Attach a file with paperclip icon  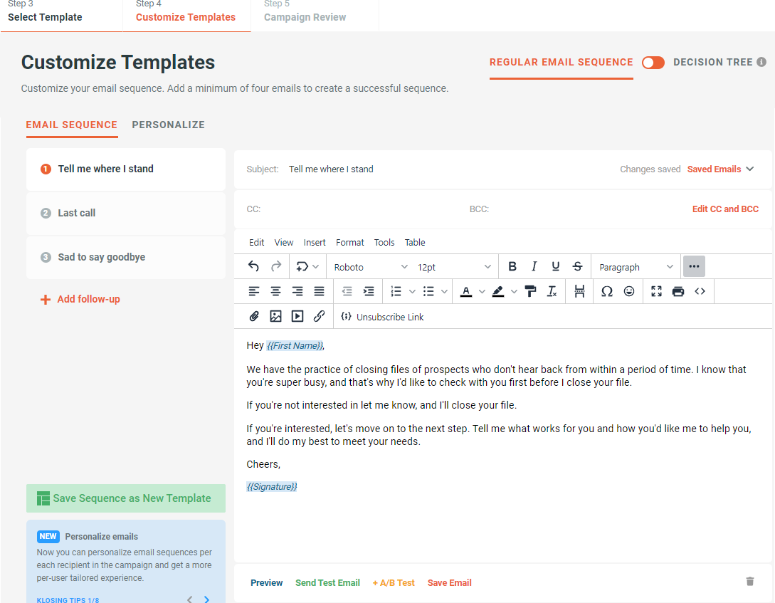coord(254,316)
